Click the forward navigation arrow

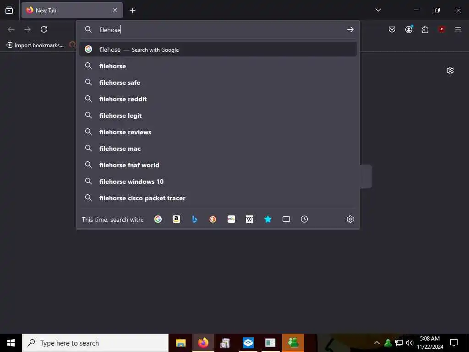[x=27, y=29]
